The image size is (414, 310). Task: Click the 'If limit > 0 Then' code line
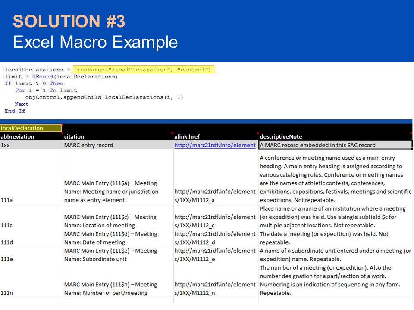click(34, 84)
